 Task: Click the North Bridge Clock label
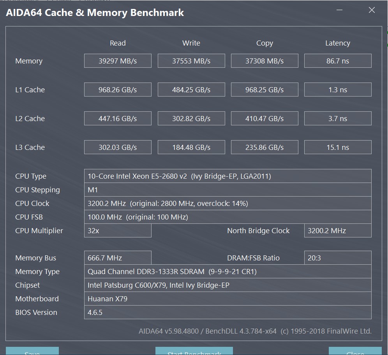[x=258, y=231]
